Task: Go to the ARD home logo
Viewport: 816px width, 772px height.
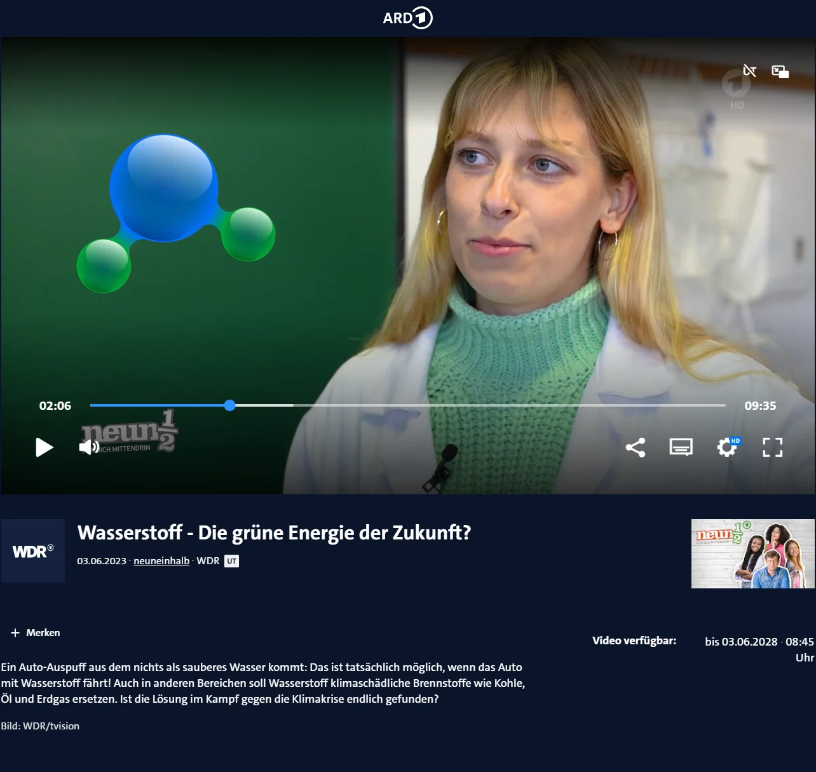Action: click(407, 18)
